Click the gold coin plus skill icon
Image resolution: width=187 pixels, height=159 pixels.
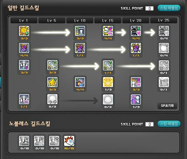tap(24, 31)
